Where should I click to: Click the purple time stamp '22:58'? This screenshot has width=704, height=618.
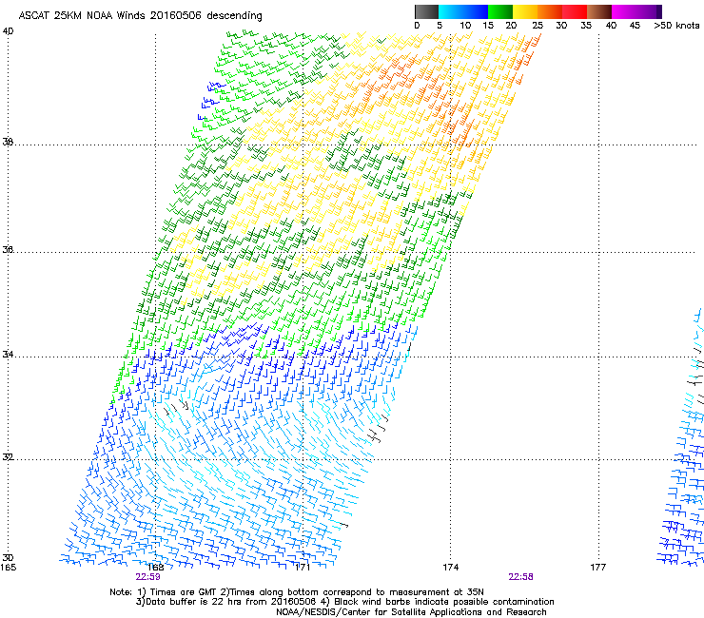coord(520,577)
